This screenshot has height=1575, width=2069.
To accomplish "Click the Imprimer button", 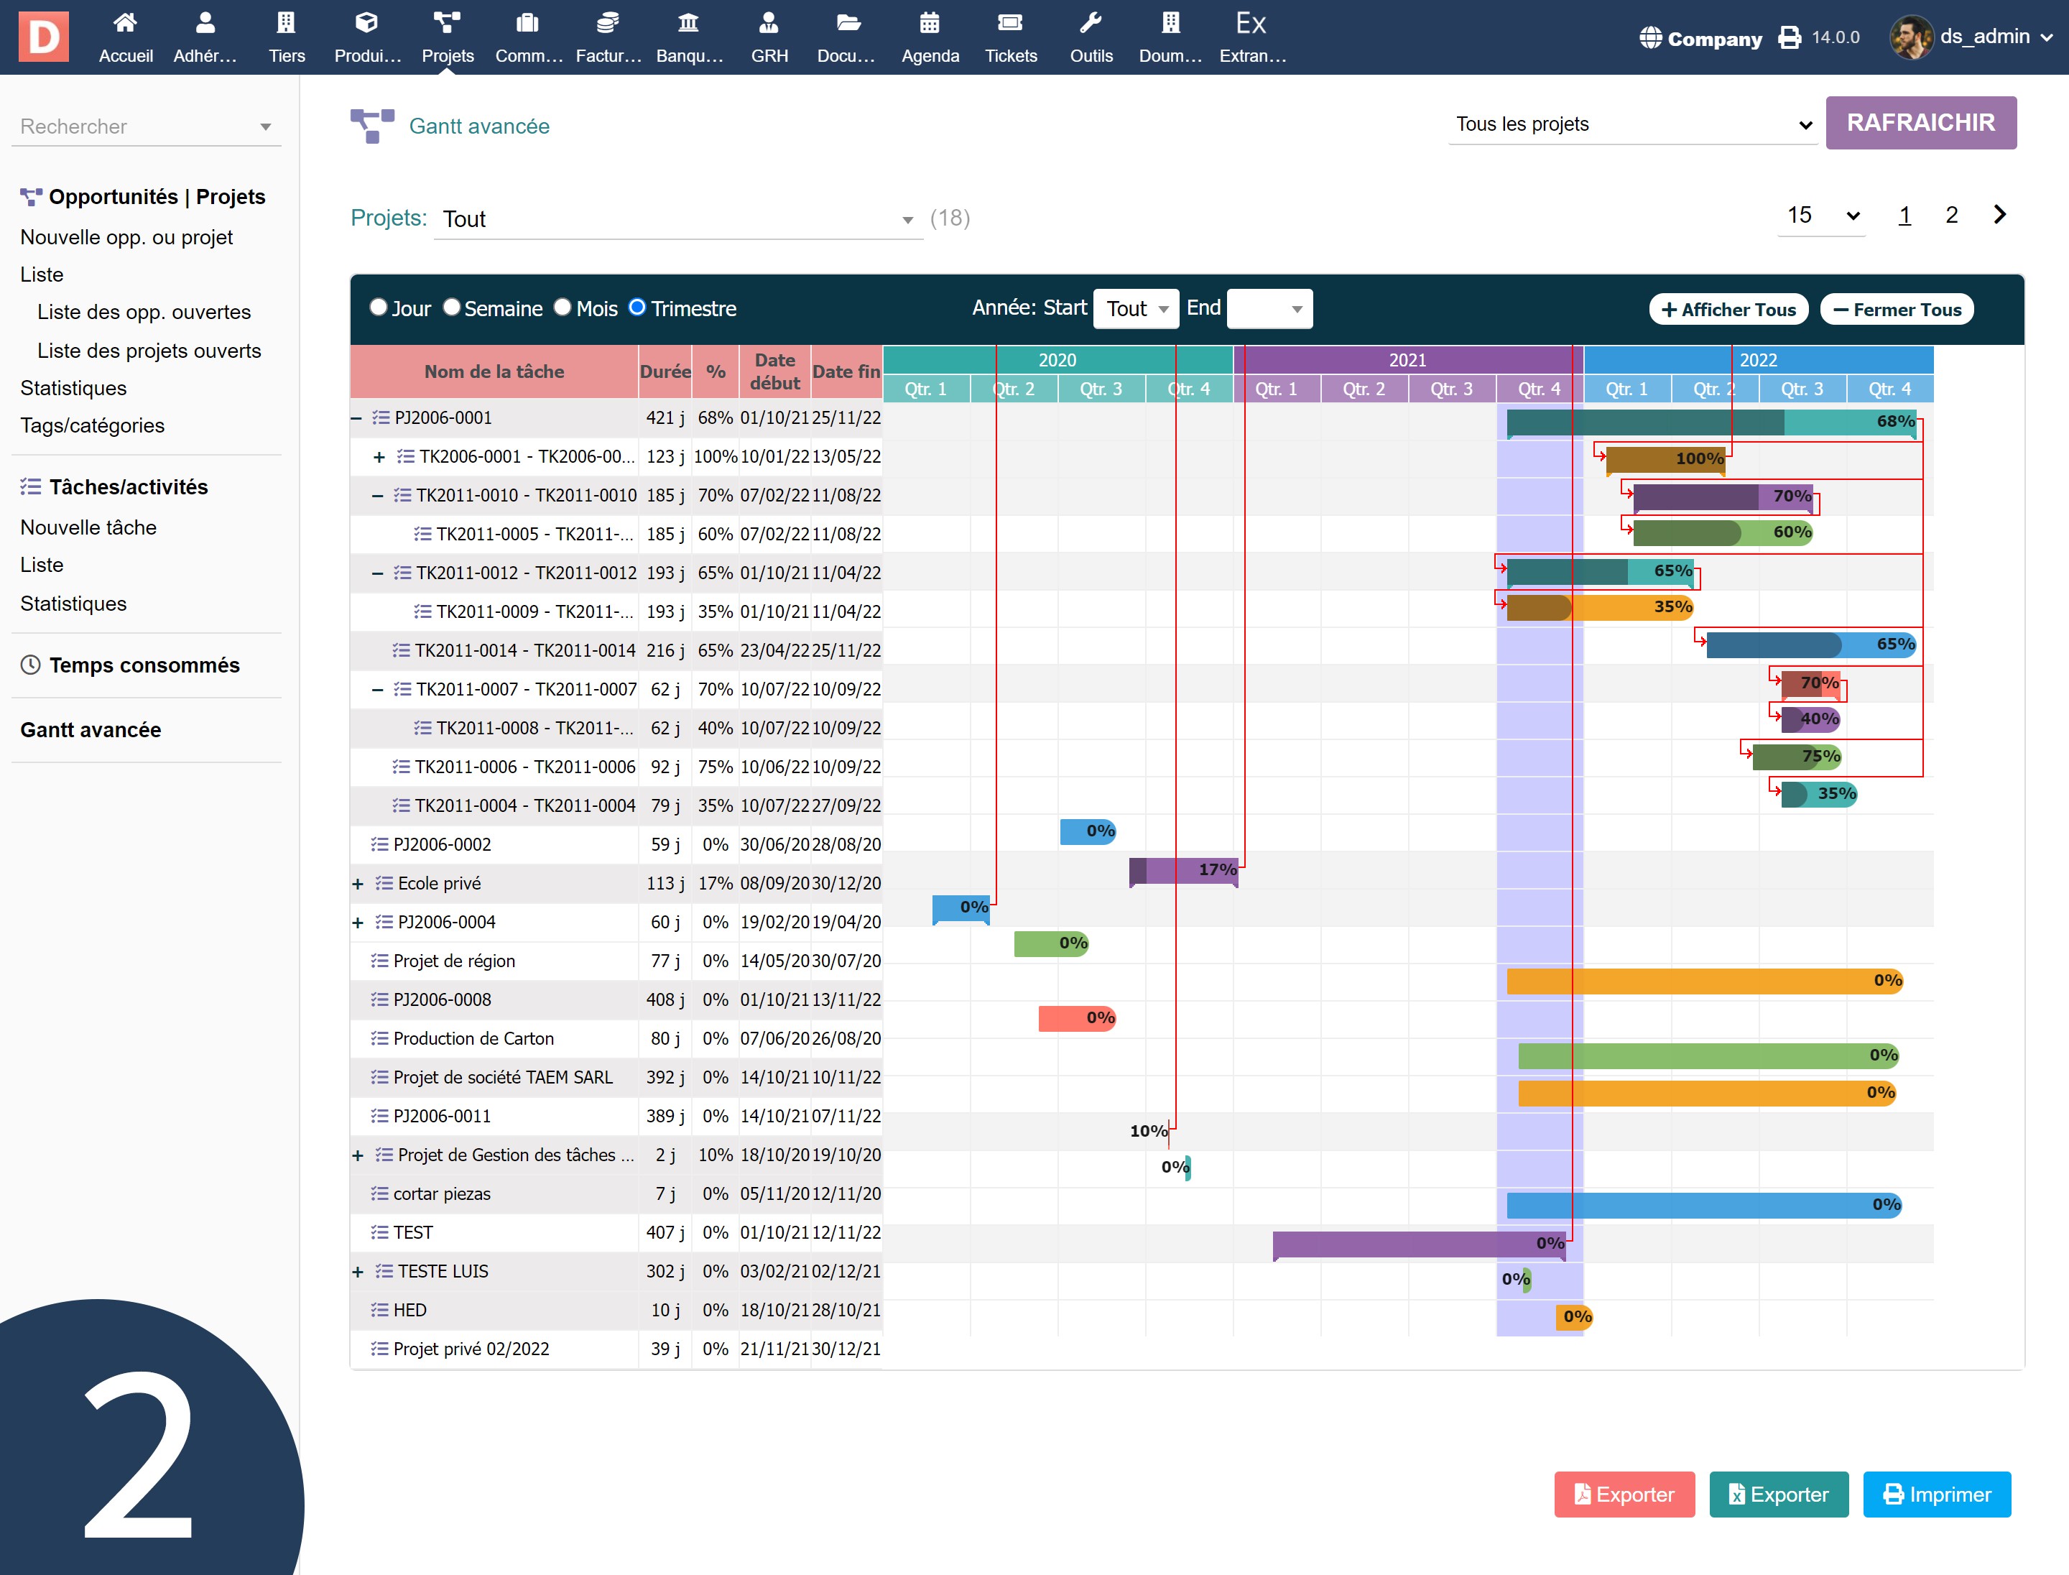I will pos(1936,1495).
